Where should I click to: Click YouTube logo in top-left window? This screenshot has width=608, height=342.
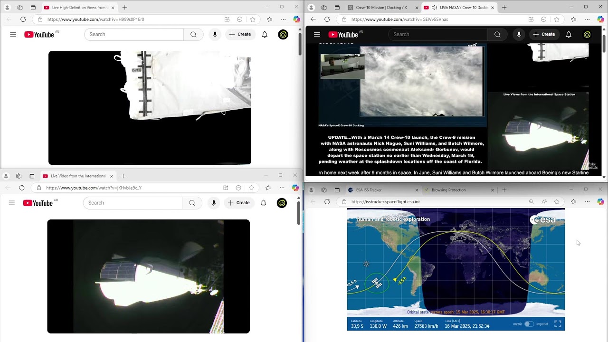(x=39, y=35)
